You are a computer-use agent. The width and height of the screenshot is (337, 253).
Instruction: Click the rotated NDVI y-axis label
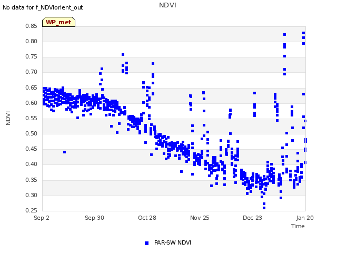tap(8, 118)
